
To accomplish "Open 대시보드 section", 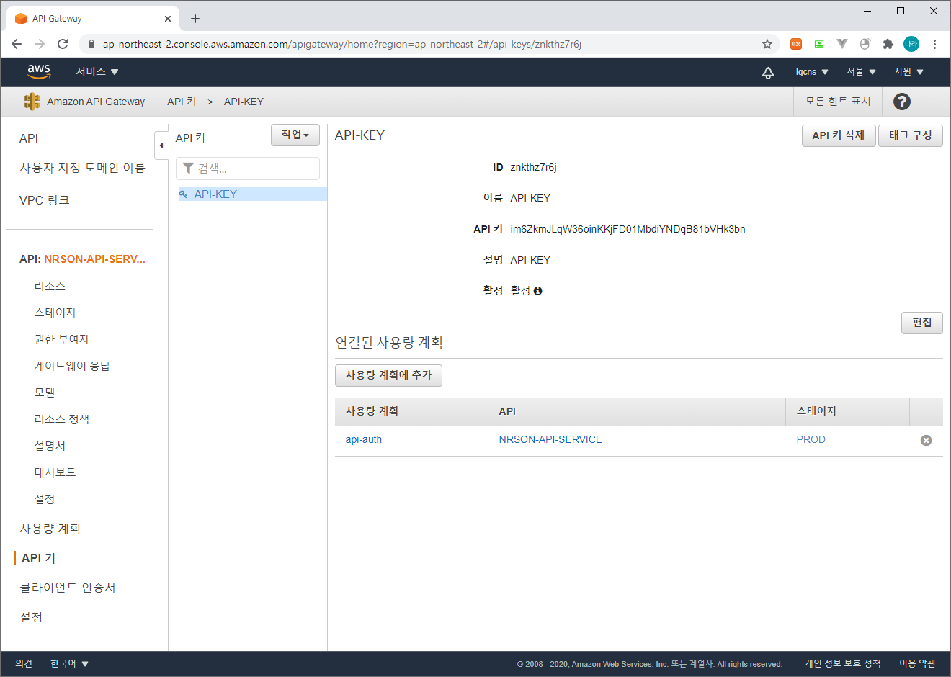I will (55, 472).
